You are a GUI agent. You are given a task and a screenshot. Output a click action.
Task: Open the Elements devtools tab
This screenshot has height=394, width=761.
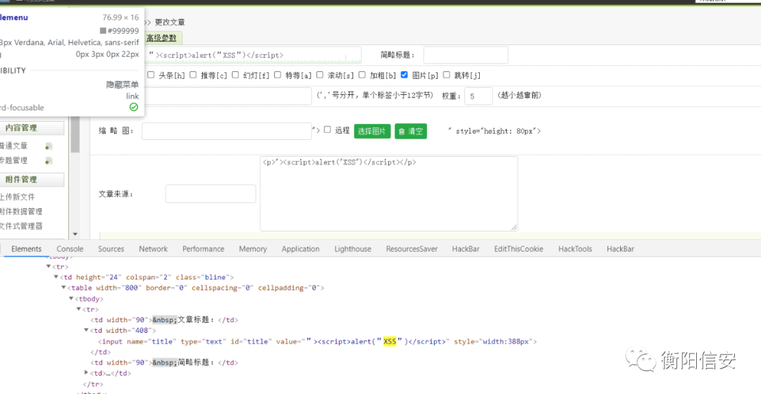click(x=26, y=248)
